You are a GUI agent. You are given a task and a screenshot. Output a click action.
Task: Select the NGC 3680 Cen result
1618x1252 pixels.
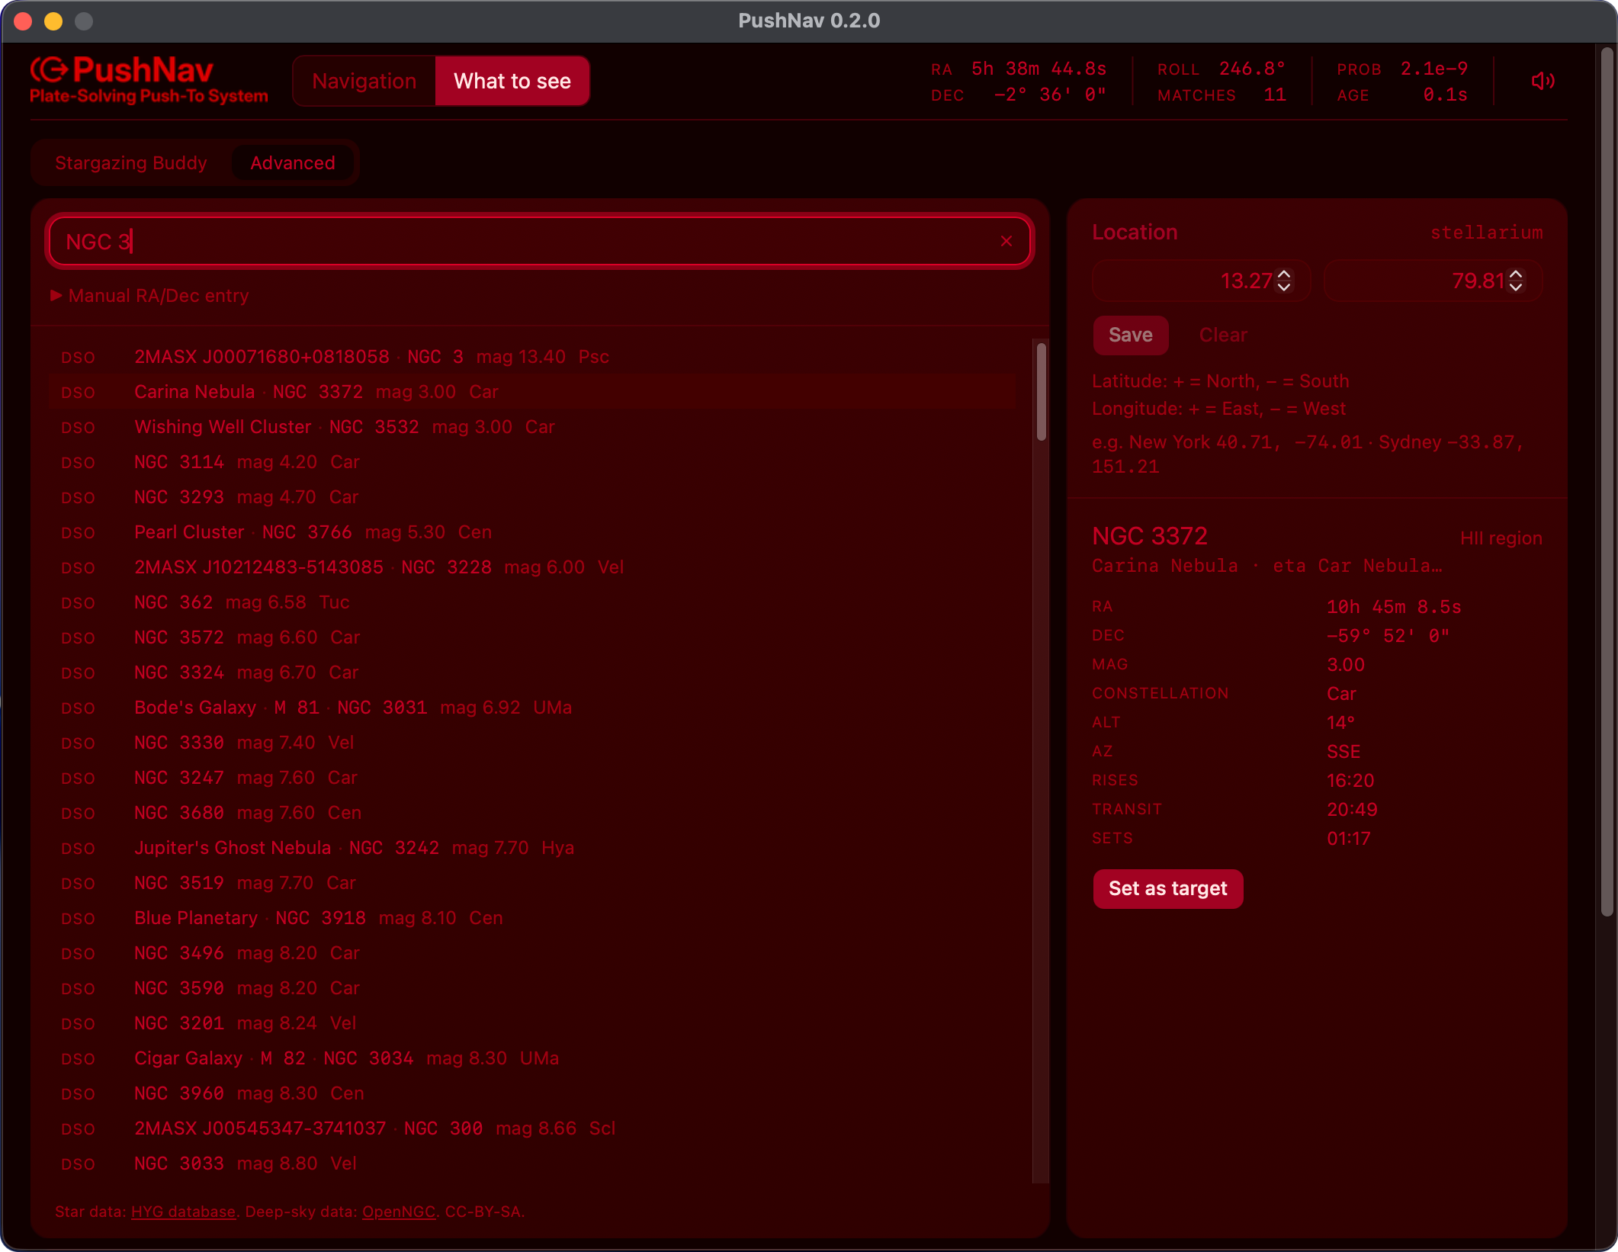pyautogui.click(x=532, y=813)
